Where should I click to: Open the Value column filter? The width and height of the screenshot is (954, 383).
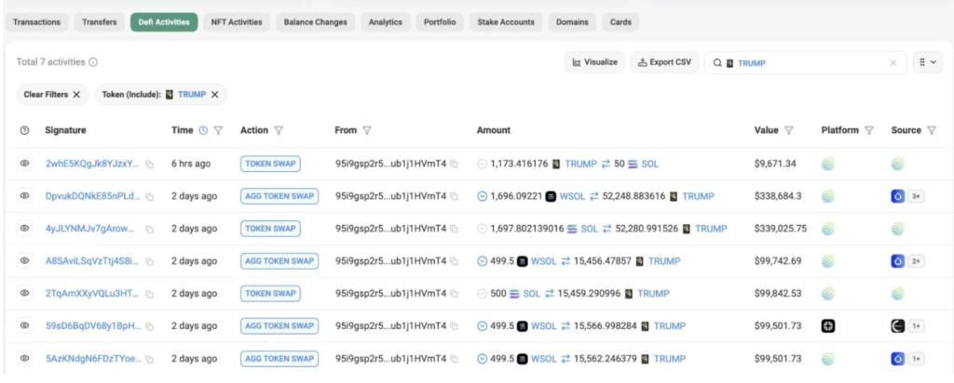(788, 130)
